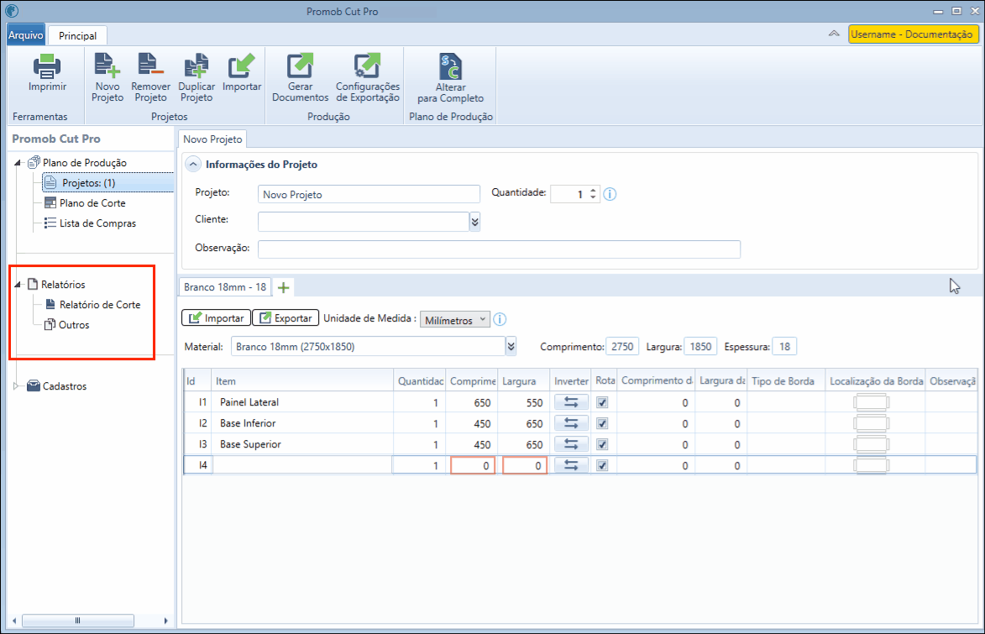Click Comprimento cell of row I4
Screen dimensions: 985x634
pyautogui.click(x=473, y=465)
